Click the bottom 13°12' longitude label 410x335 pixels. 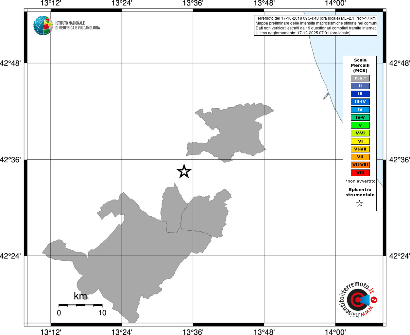coord(51,332)
